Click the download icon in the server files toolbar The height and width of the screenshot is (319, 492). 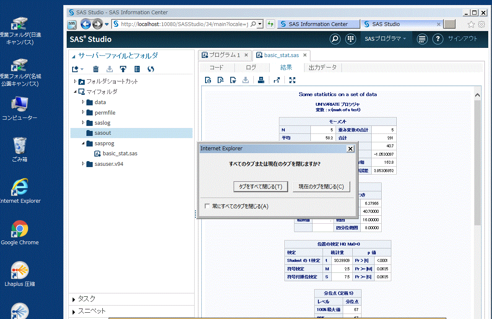point(109,69)
